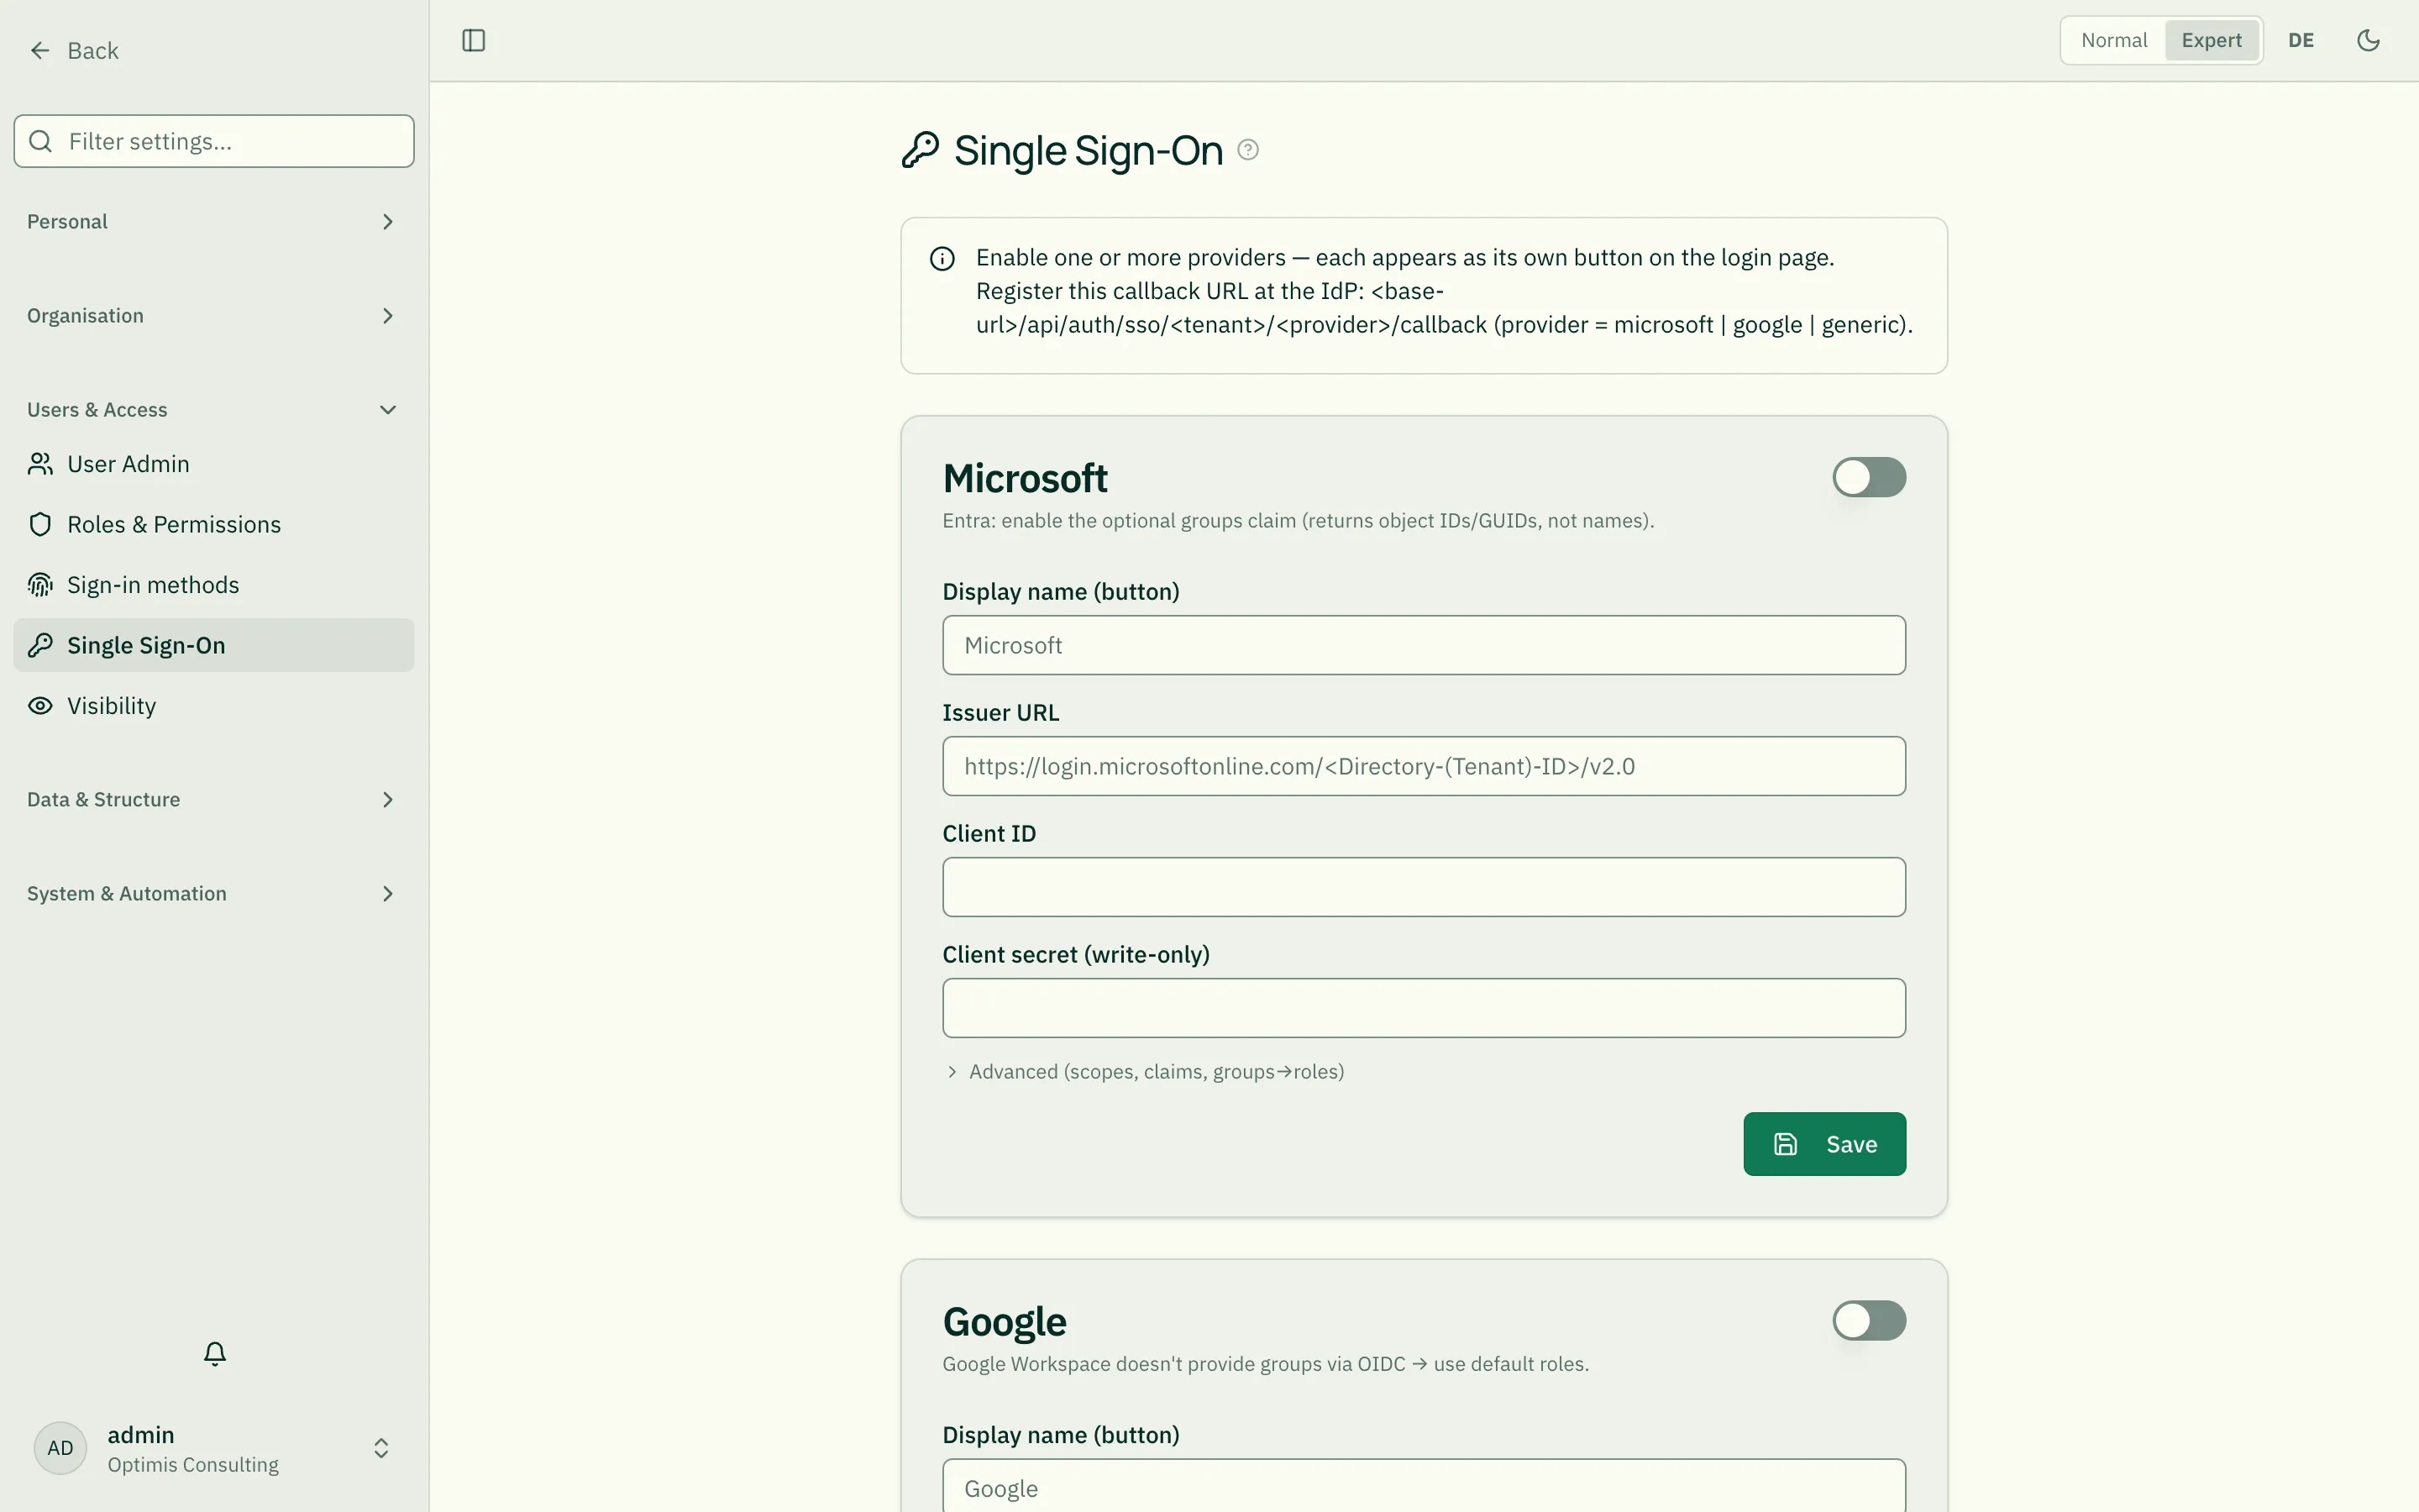Go Back from settings
The image size is (2419, 1512).
73,50
